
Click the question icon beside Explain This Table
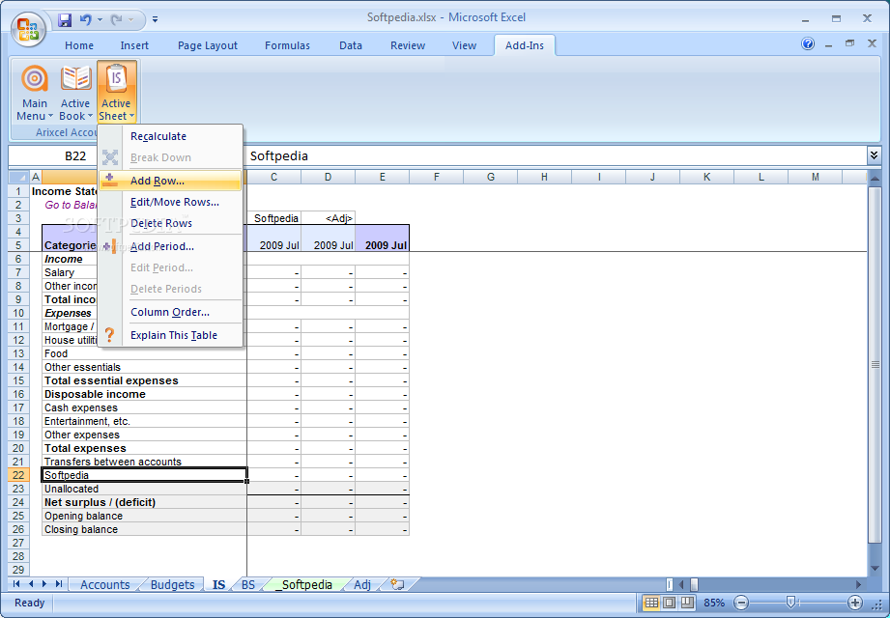tap(109, 335)
